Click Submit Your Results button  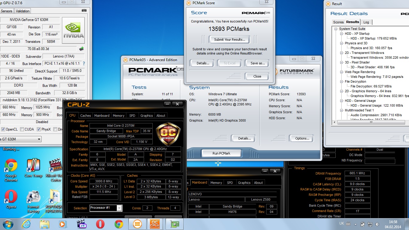(x=230, y=39)
